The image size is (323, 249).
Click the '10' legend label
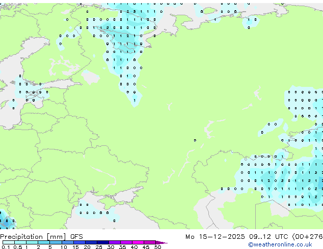point(64,247)
